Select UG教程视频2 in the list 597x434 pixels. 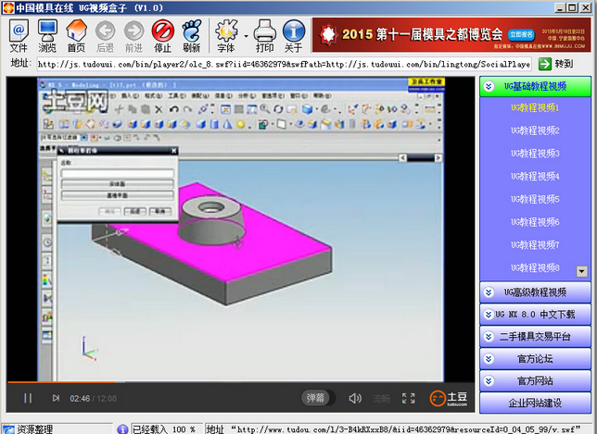535,130
